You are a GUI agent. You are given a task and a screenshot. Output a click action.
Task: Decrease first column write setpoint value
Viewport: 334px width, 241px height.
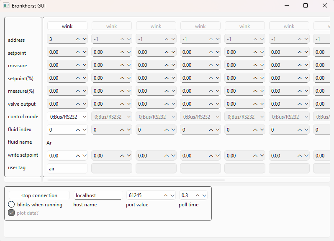coord(84,155)
